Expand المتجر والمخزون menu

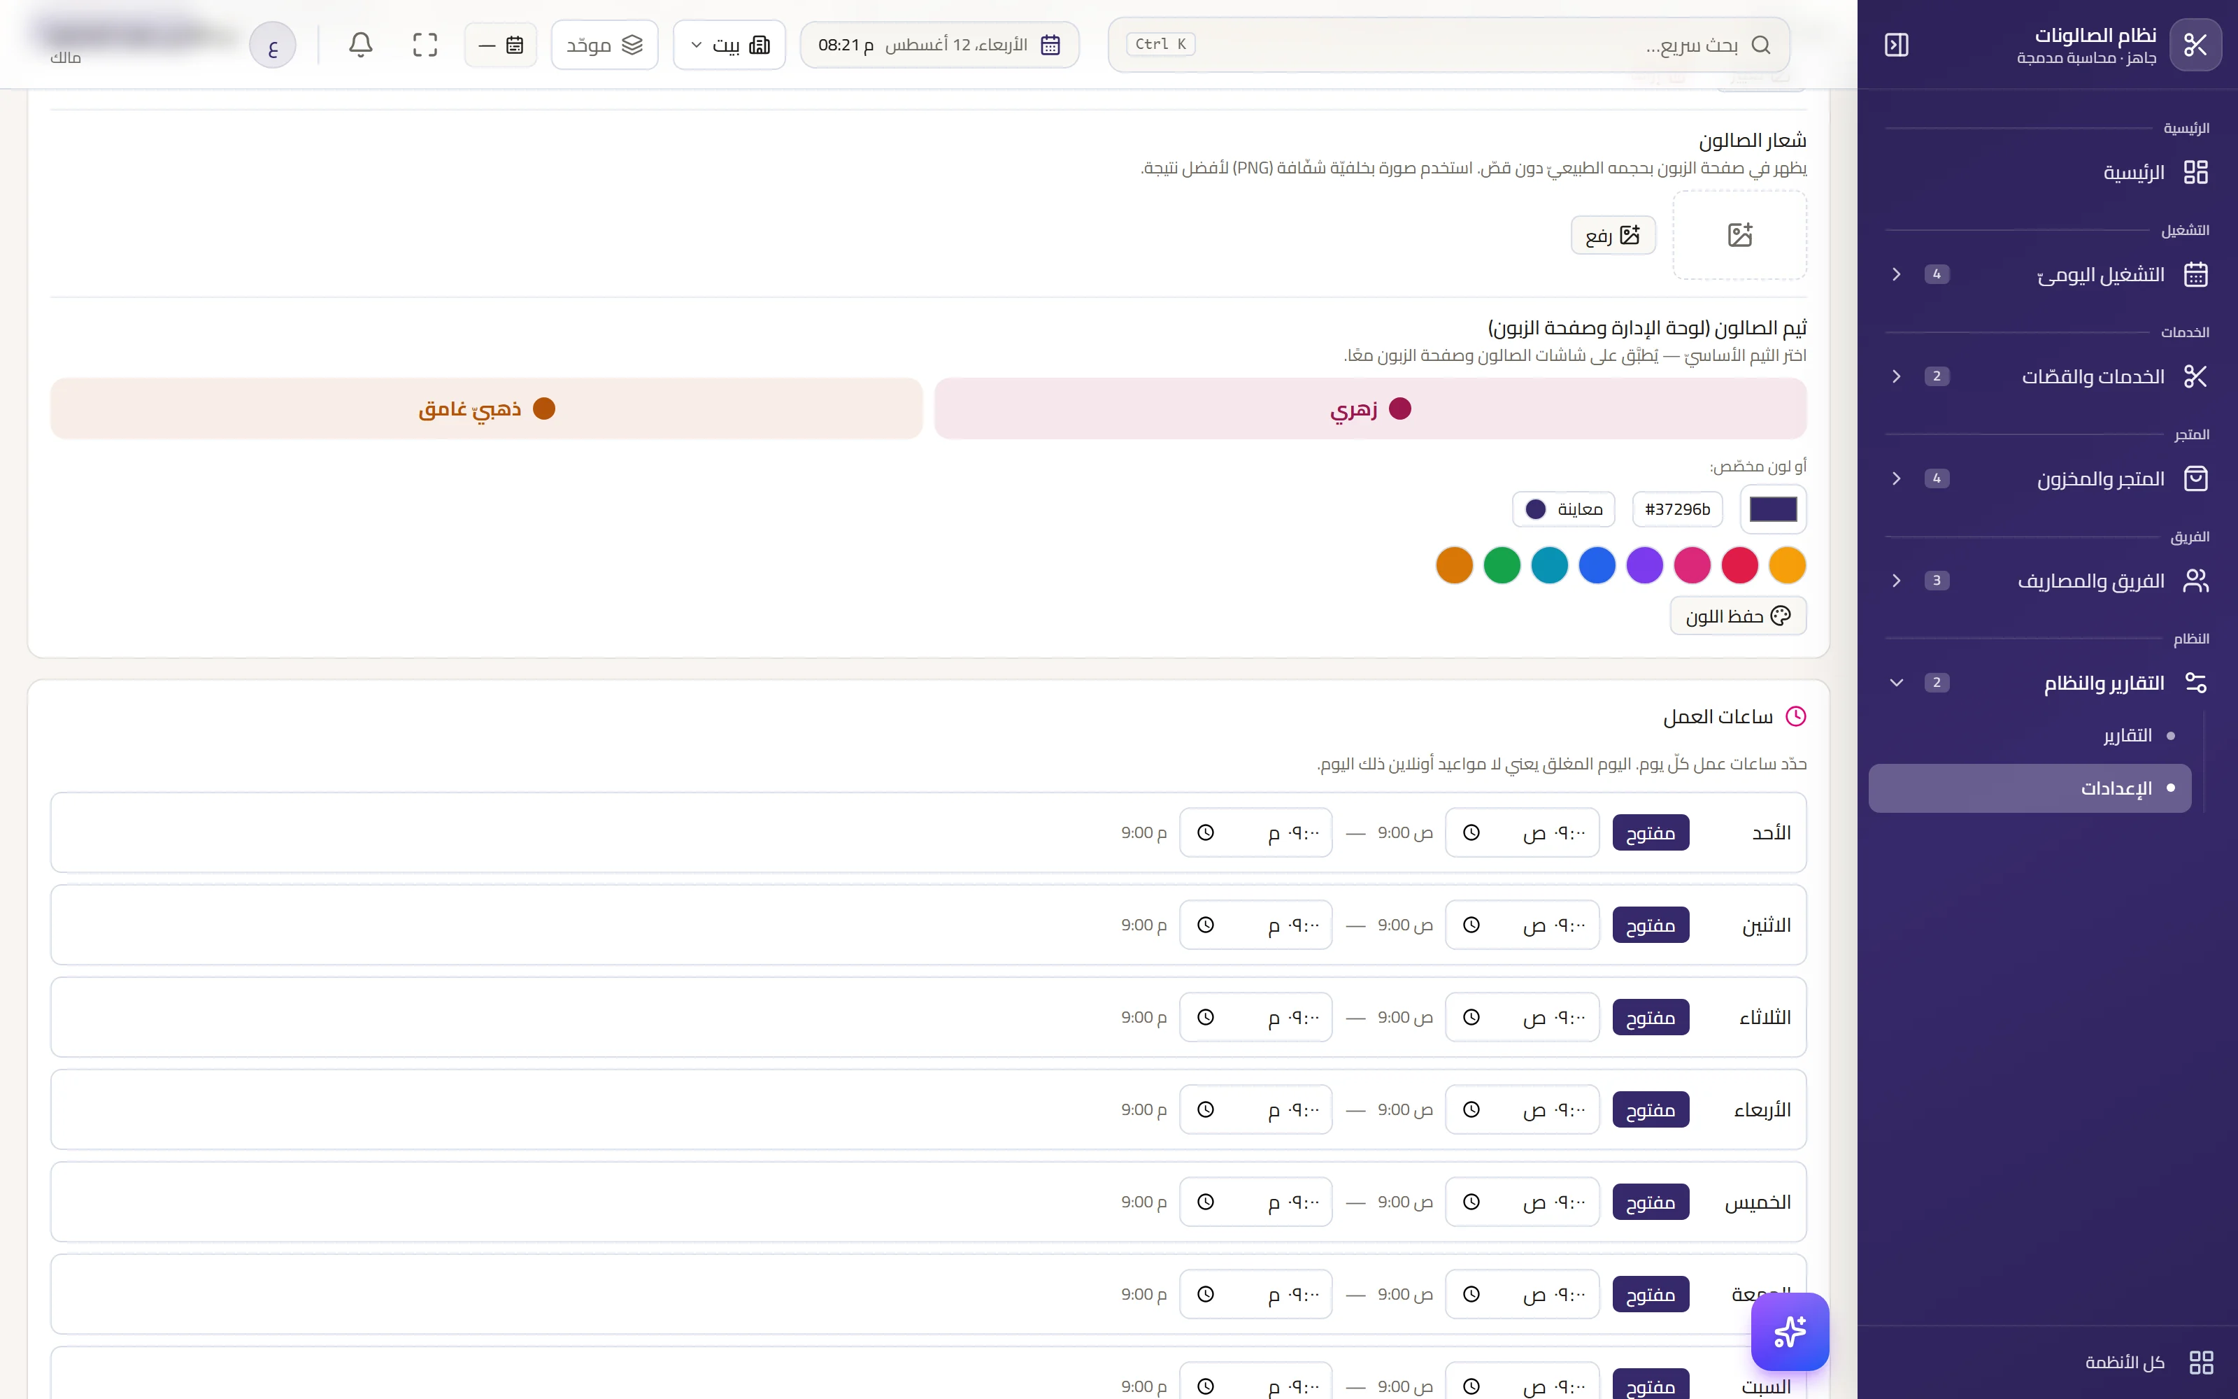(2048, 478)
